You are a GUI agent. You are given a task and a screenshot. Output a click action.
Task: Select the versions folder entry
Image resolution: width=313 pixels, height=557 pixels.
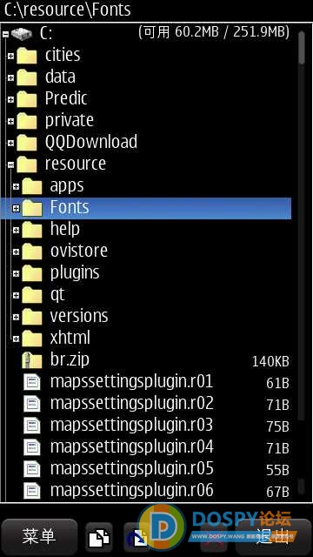click(146, 317)
